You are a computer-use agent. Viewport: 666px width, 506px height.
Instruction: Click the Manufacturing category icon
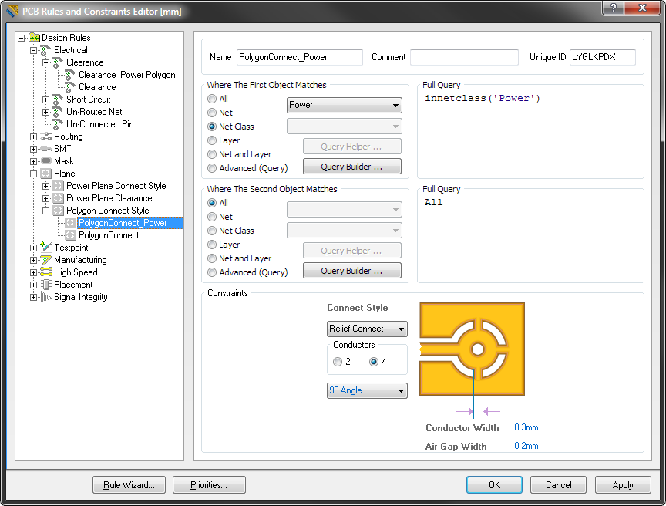click(x=46, y=260)
